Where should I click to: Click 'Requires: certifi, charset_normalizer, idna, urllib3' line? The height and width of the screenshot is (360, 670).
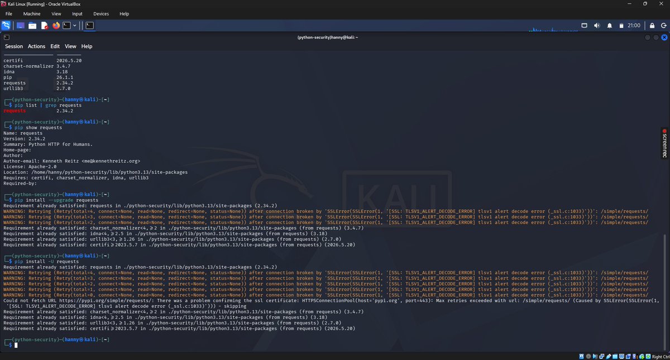click(76, 177)
